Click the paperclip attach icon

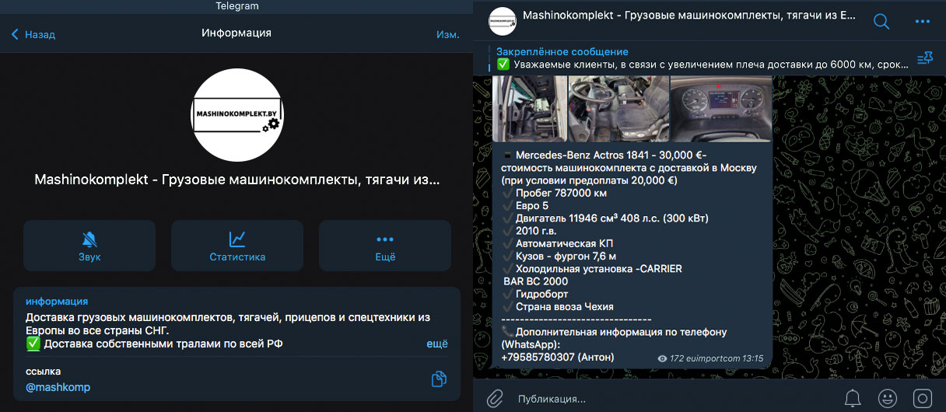click(495, 399)
